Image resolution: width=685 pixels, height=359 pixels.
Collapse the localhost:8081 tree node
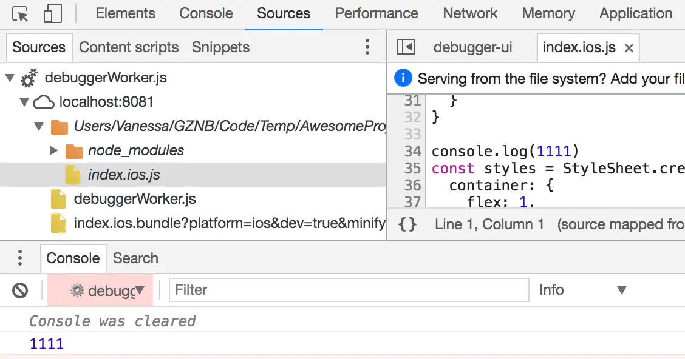[24, 102]
